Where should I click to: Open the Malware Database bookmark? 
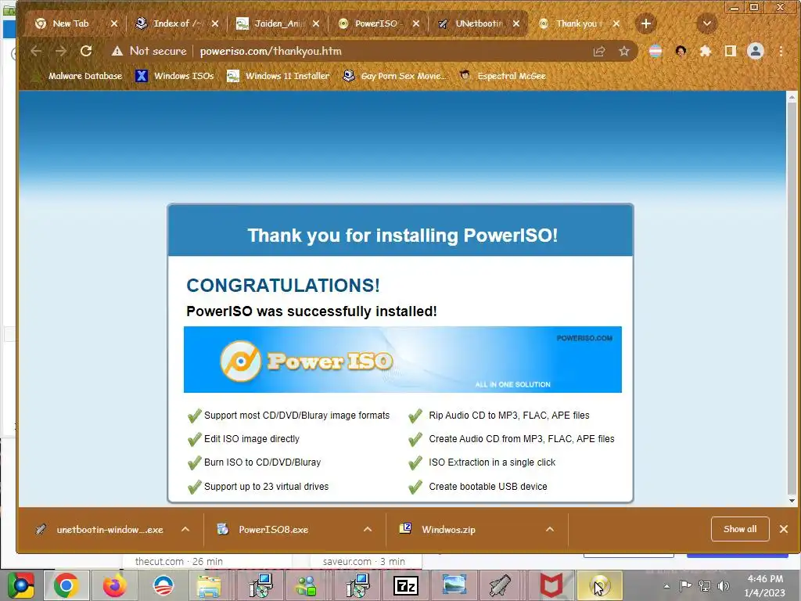77,76
